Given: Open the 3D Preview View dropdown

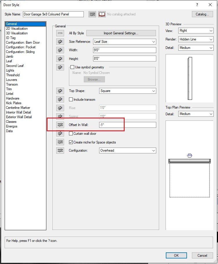Looking at the screenshot, I should pos(196,31).
